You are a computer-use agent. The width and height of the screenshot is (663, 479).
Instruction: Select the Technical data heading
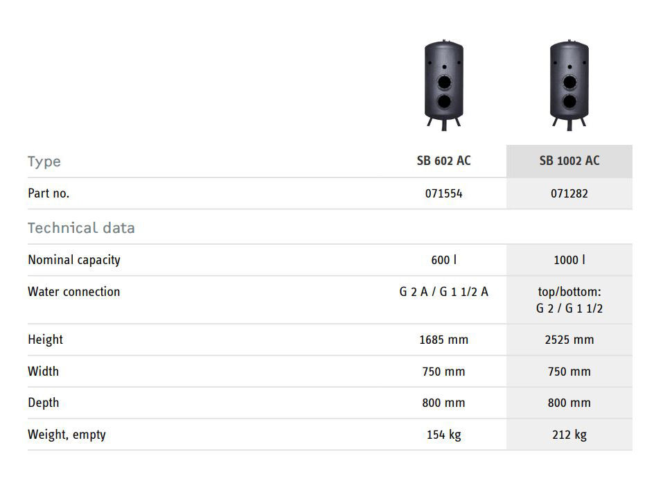[81, 228]
